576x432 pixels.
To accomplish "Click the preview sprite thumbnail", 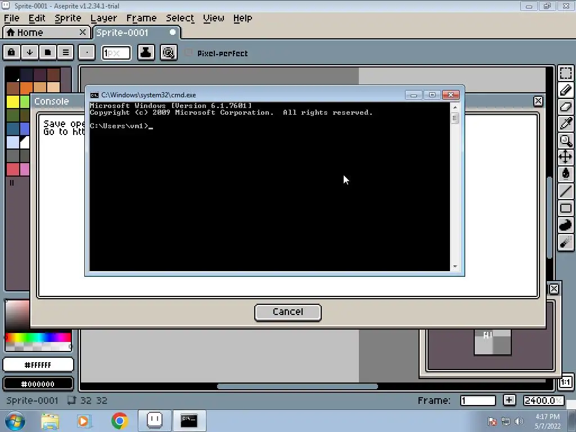I will [493, 343].
